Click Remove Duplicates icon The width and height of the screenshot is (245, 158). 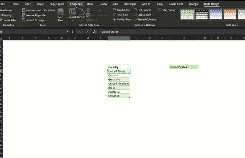(23, 15)
